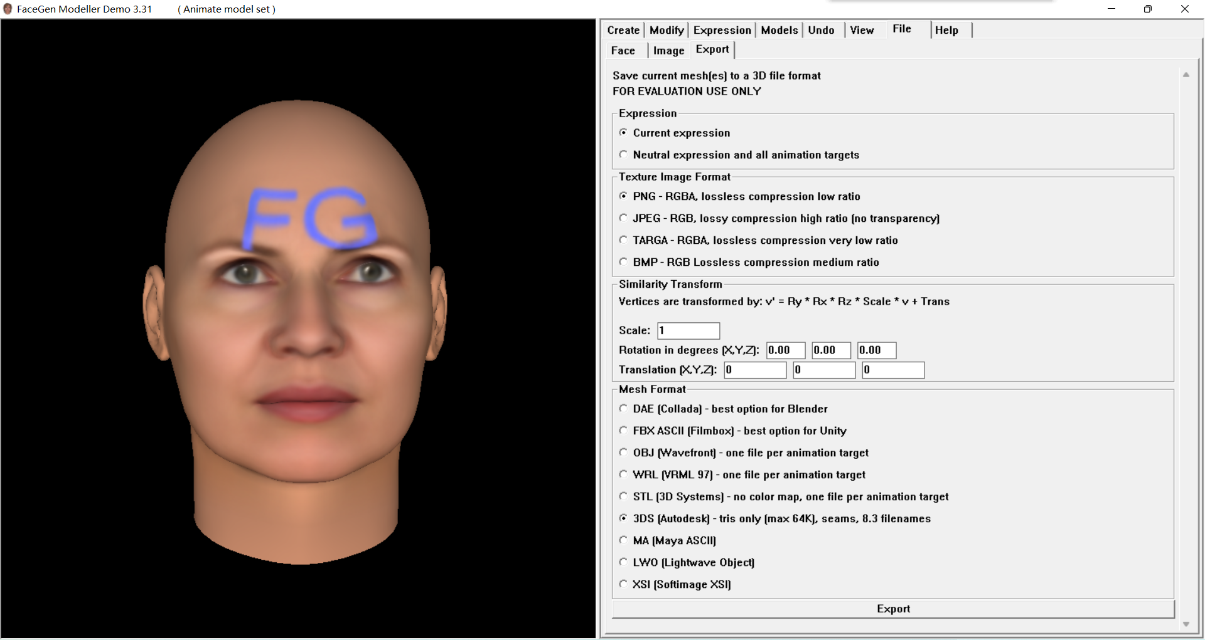This screenshot has height=640, width=1205.
Task: Click the Translation Y field
Action: pos(824,370)
